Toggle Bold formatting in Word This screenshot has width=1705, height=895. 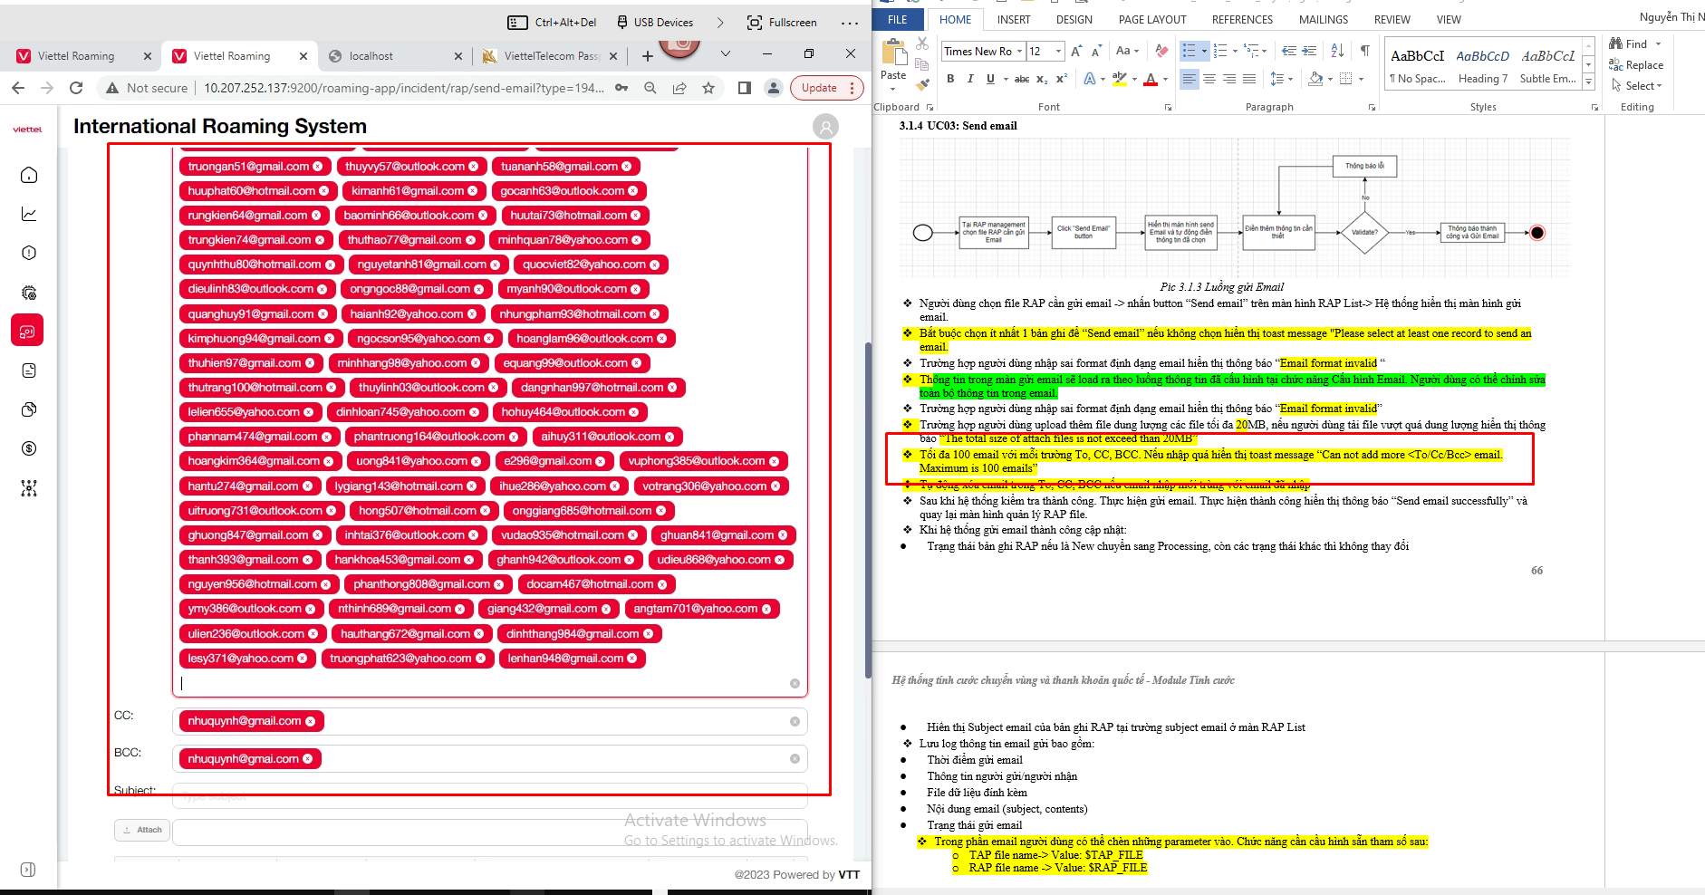[x=950, y=79]
